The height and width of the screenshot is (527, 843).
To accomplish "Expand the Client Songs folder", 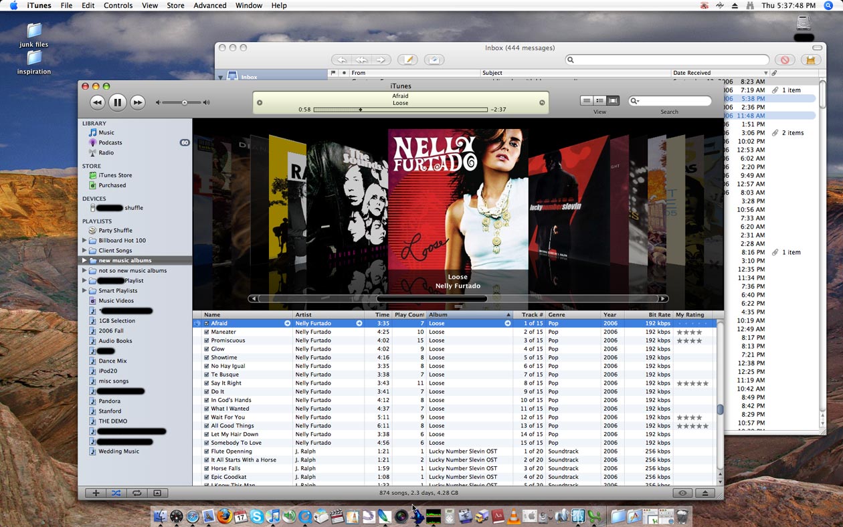I will click(x=84, y=250).
